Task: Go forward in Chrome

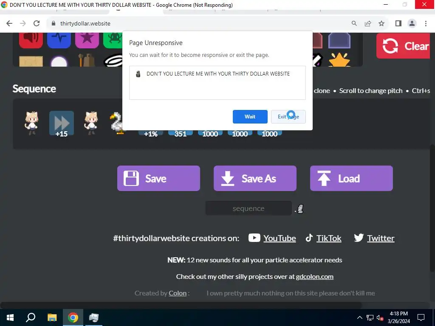Action: pos(23,24)
